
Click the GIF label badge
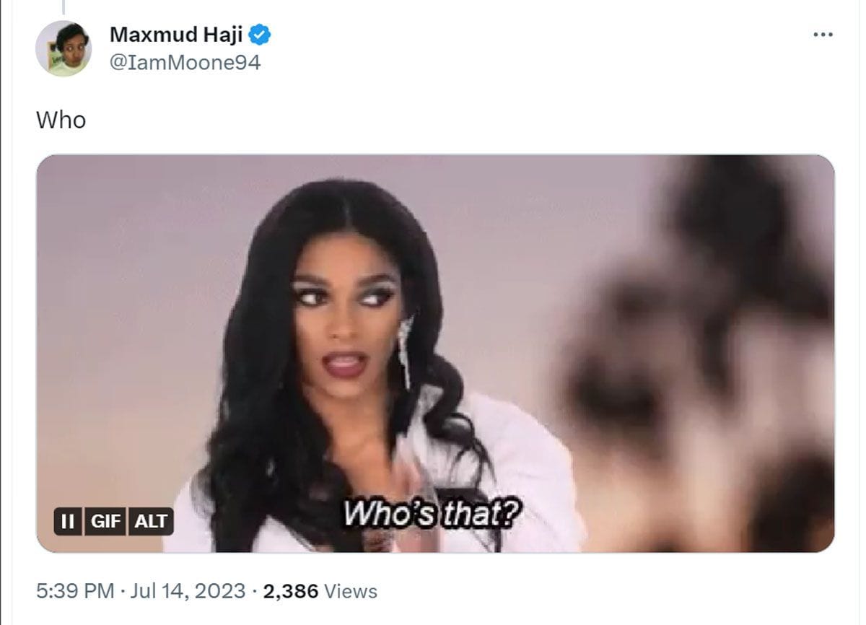(105, 521)
